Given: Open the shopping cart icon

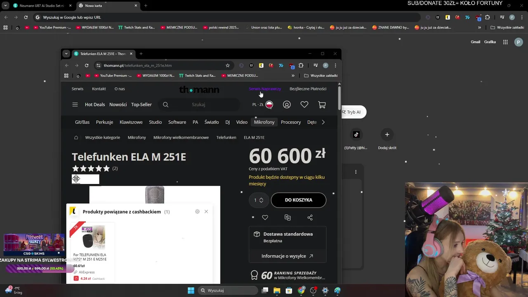Looking at the screenshot, I should (322, 105).
